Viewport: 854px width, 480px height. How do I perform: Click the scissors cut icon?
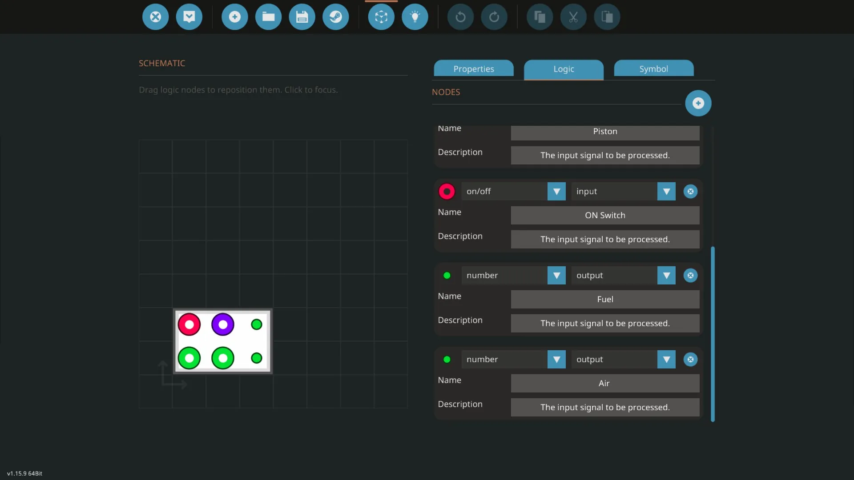(573, 17)
